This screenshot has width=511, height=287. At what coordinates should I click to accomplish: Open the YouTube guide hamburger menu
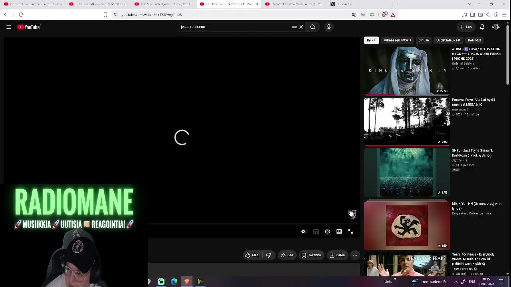pyautogui.click(x=8, y=27)
